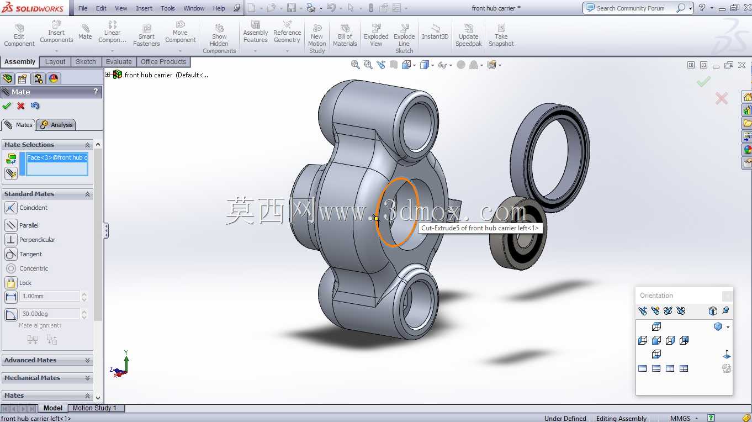Expand the front hub carrier tree node
This screenshot has width=752, height=422.
point(108,75)
